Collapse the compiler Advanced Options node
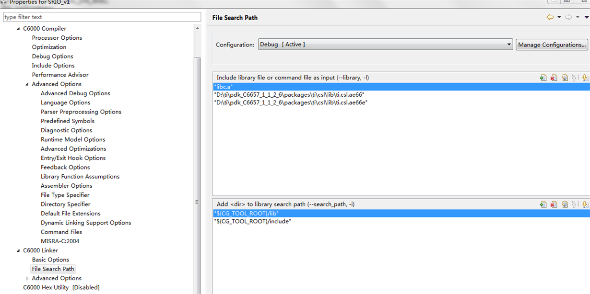590x294 pixels. pos(27,84)
